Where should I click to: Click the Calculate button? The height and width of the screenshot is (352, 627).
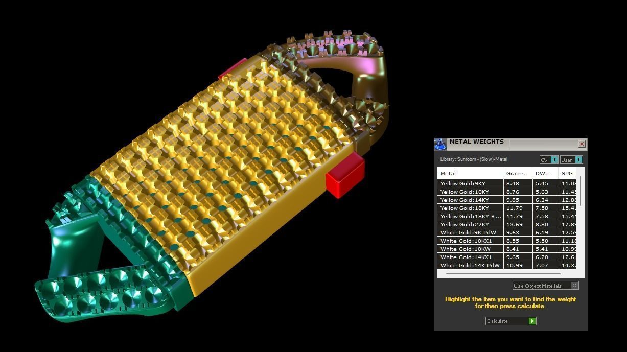pos(510,321)
